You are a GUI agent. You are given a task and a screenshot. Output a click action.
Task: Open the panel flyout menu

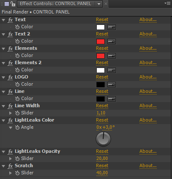167,3
